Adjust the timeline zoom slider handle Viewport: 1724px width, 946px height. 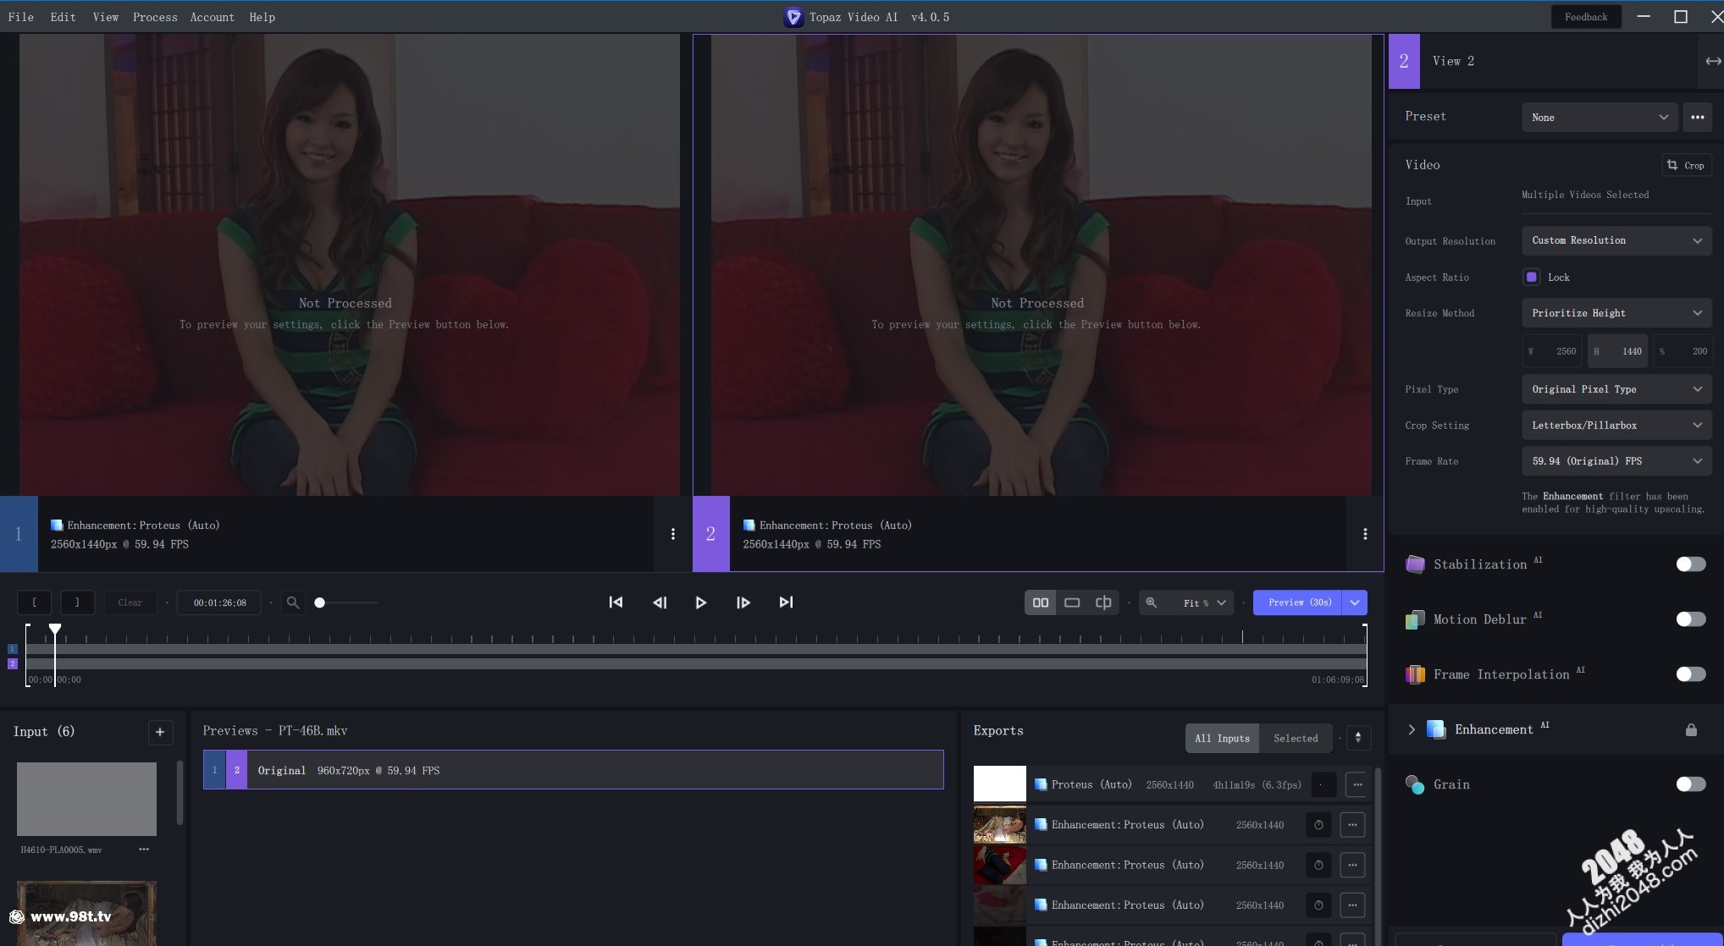(x=319, y=602)
